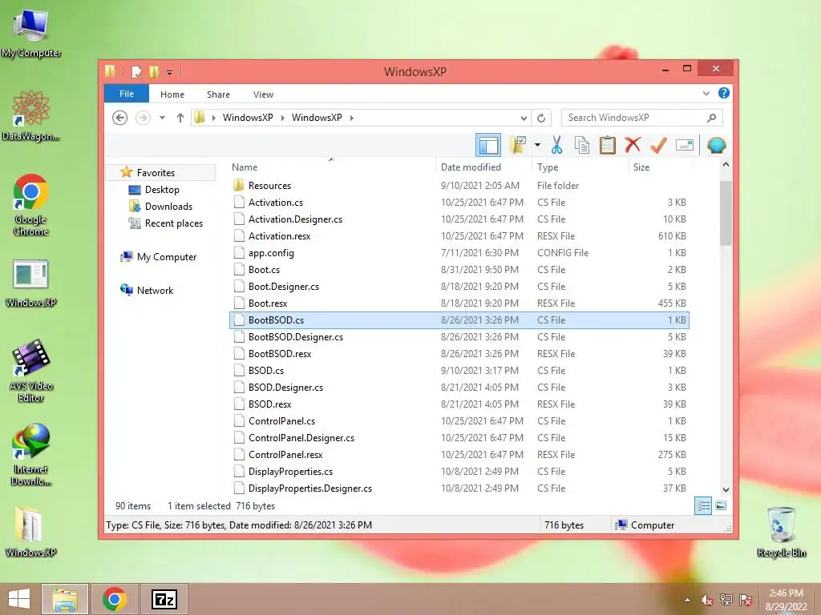Click the Refresh button in address bar

541,119
